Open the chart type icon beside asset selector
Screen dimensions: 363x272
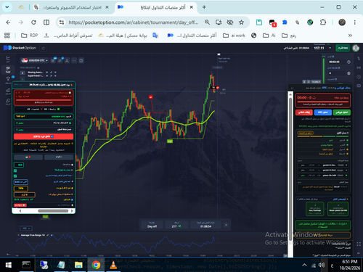(x=53, y=60)
